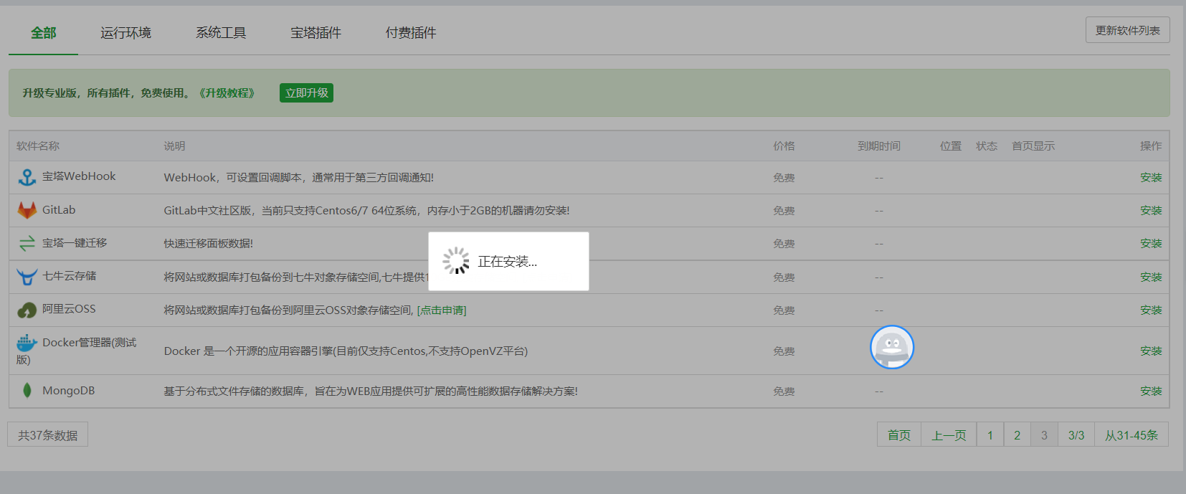
Task: Install GitLab via its 安装 link
Action: click(x=1151, y=210)
